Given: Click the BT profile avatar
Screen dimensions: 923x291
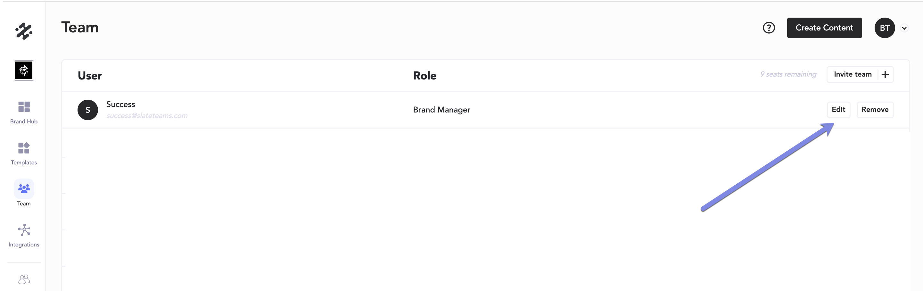Looking at the screenshot, I should tap(884, 28).
